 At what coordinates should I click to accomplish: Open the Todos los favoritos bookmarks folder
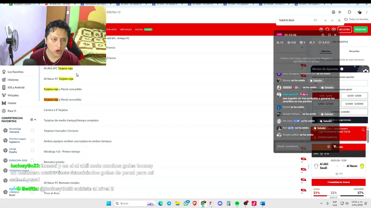(356, 19)
